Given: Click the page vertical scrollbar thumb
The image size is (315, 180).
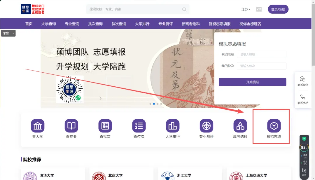Looking at the screenshot, I should click(313, 34).
